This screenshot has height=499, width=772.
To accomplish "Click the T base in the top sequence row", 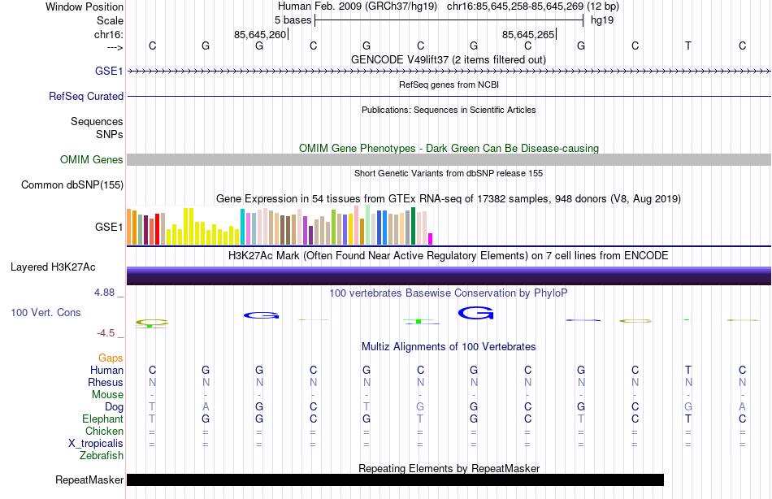I will tap(688, 46).
